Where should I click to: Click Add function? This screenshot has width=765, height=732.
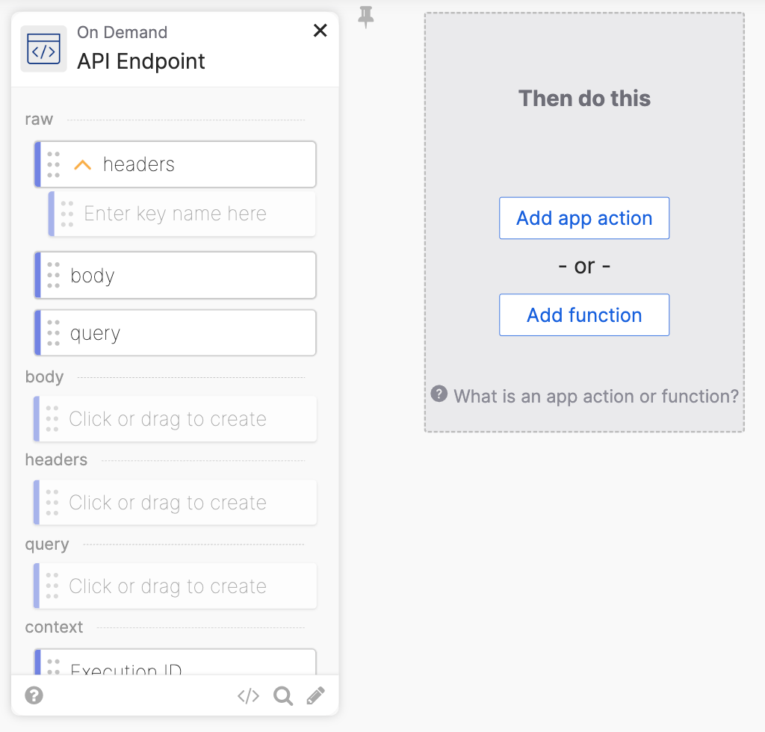coord(584,314)
